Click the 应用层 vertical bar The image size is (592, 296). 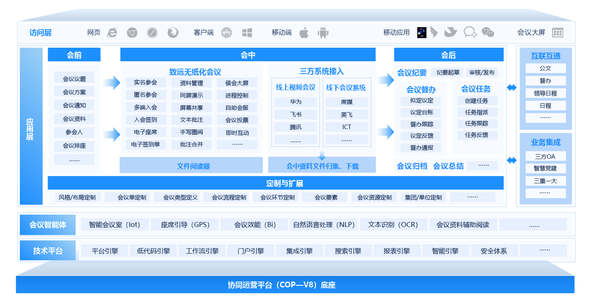point(31,126)
